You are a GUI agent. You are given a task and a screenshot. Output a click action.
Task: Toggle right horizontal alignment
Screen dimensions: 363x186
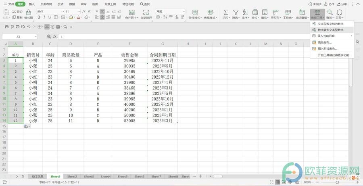point(108,17)
